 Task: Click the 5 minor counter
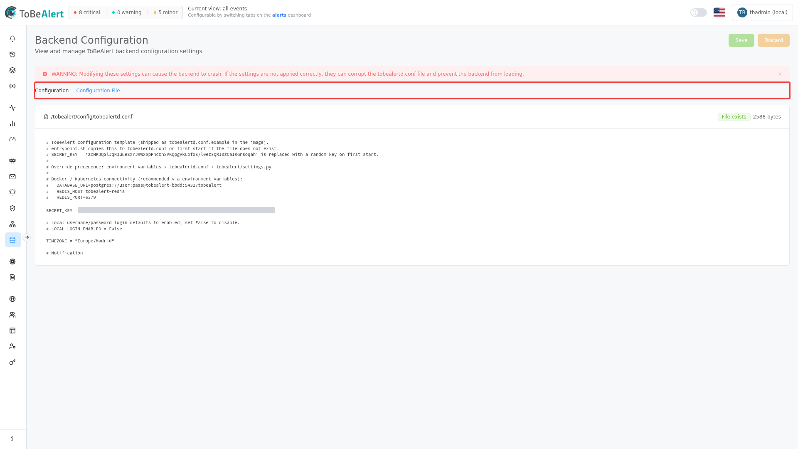click(165, 12)
